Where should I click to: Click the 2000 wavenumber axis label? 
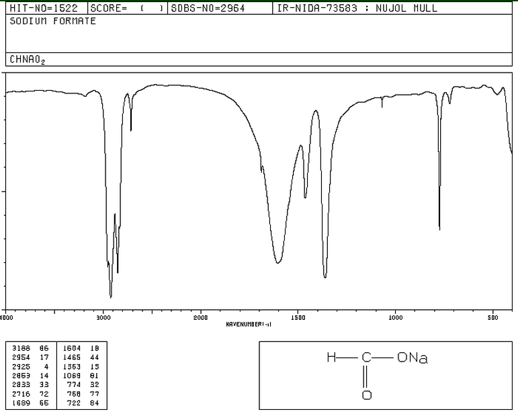[x=200, y=318]
